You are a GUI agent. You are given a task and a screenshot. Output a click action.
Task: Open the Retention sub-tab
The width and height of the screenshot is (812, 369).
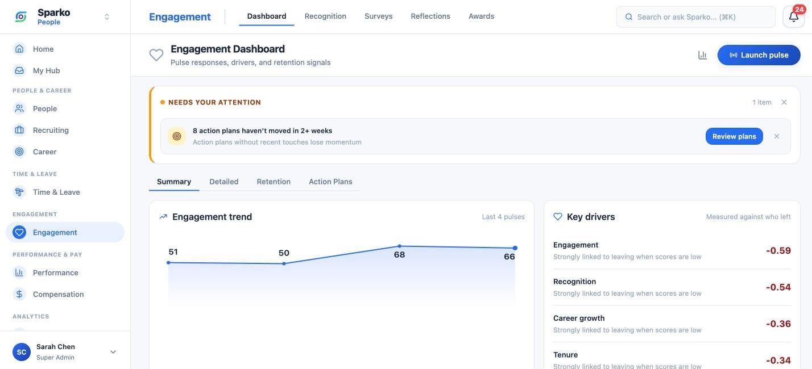tap(274, 182)
